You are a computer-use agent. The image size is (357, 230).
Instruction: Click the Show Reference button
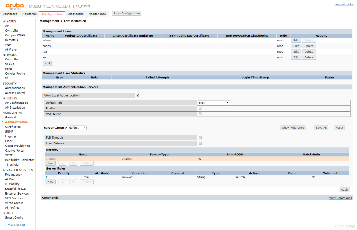click(x=293, y=127)
